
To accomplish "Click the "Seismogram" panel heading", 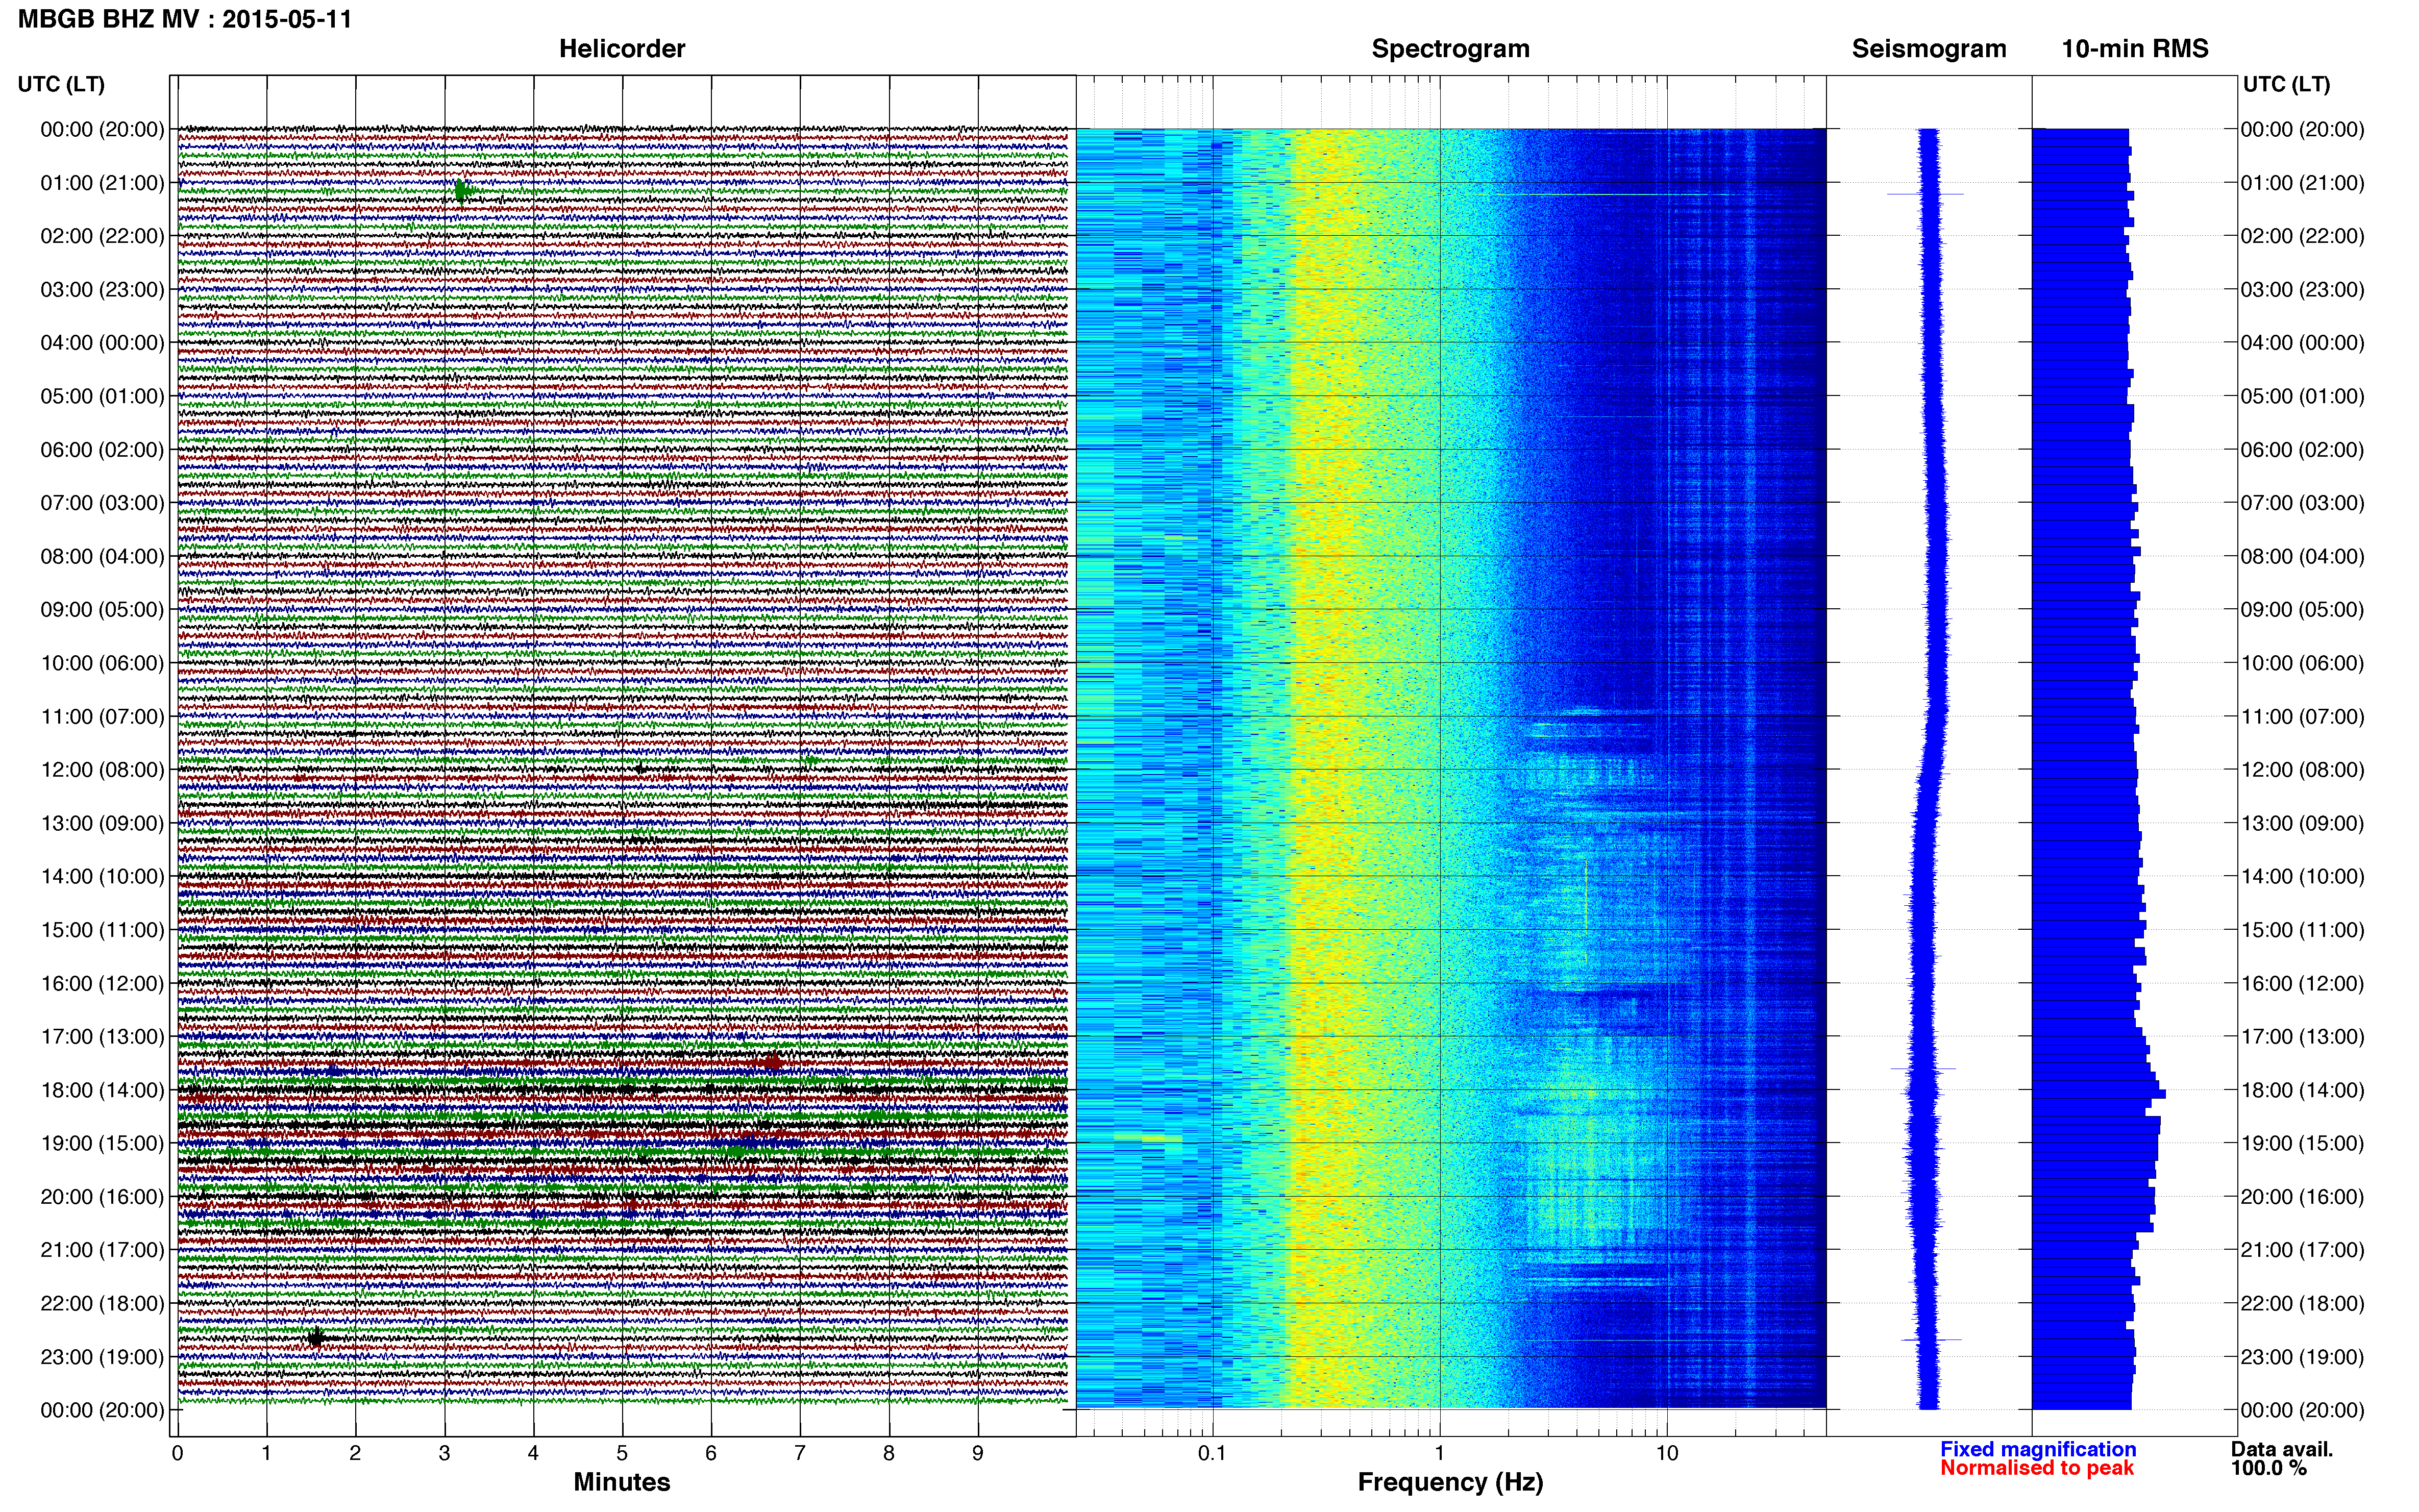I will click(x=1929, y=49).
